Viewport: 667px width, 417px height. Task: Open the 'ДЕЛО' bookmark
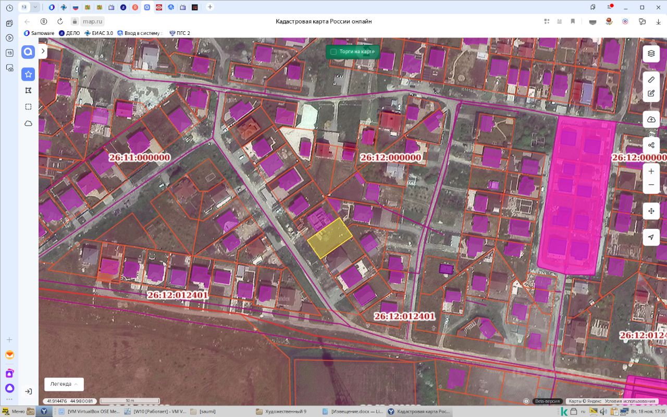(x=69, y=33)
